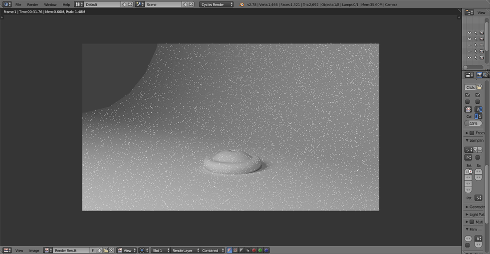Select the RenderLayer dropdown

click(185, 251)
